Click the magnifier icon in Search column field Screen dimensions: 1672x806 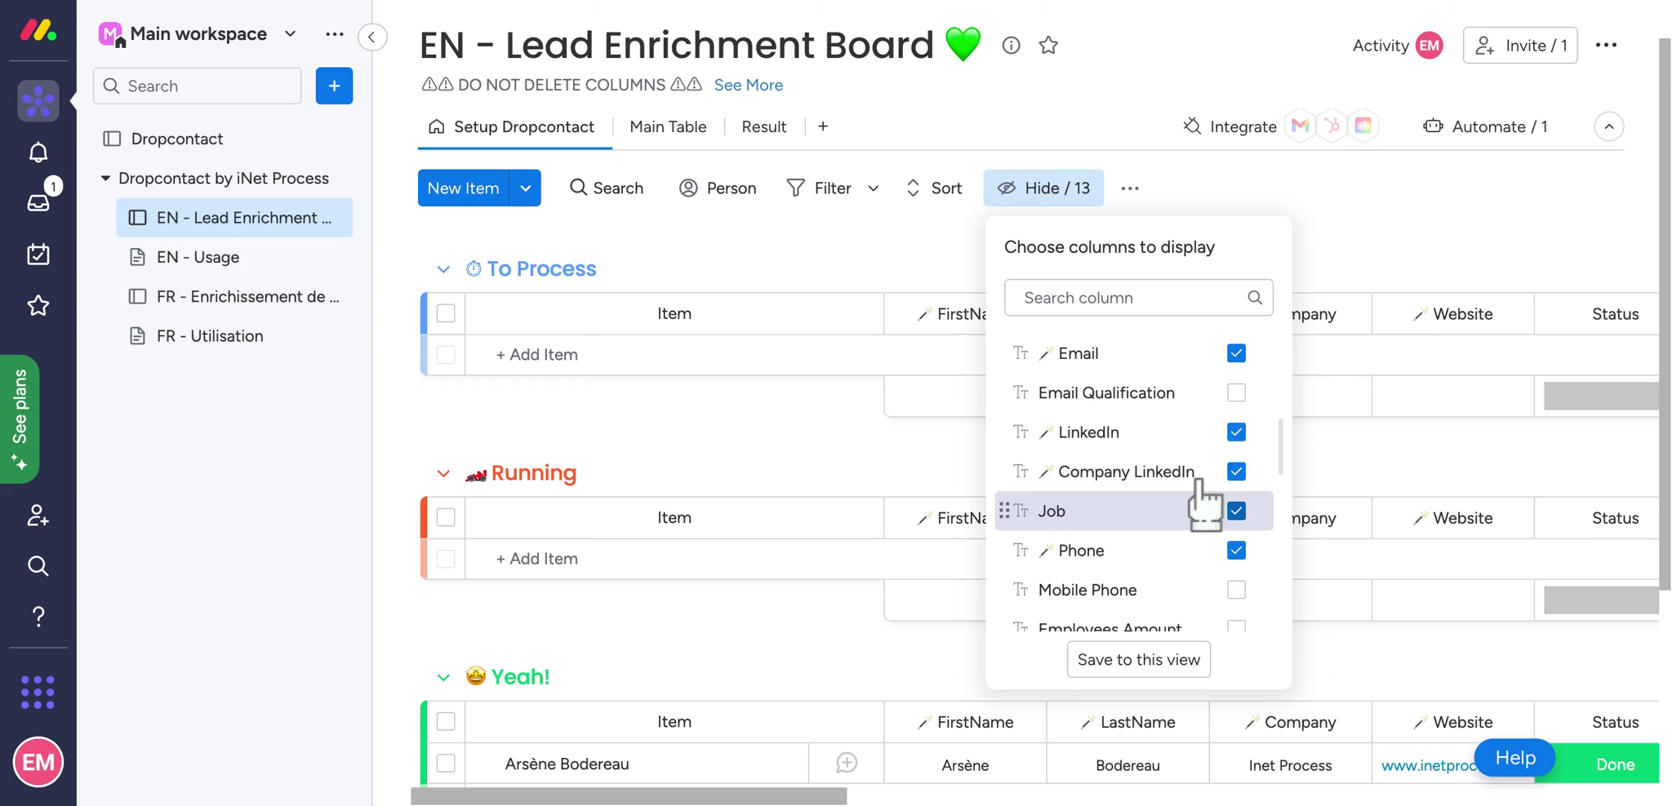(x=1255, y=298)
